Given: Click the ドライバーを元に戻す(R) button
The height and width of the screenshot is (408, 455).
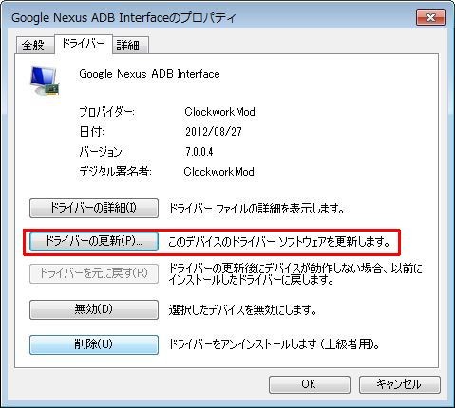Looking at the screenshot, I should (94, 273).
